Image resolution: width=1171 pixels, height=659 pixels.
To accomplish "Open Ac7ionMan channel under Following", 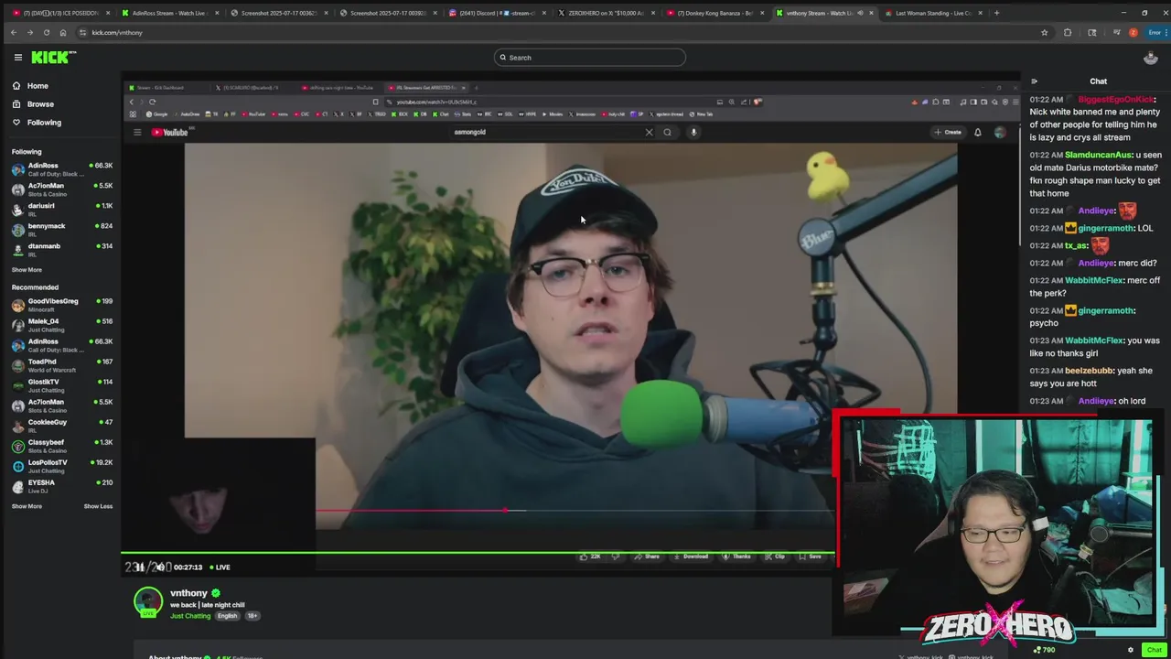I will click(x=62, y=189).
